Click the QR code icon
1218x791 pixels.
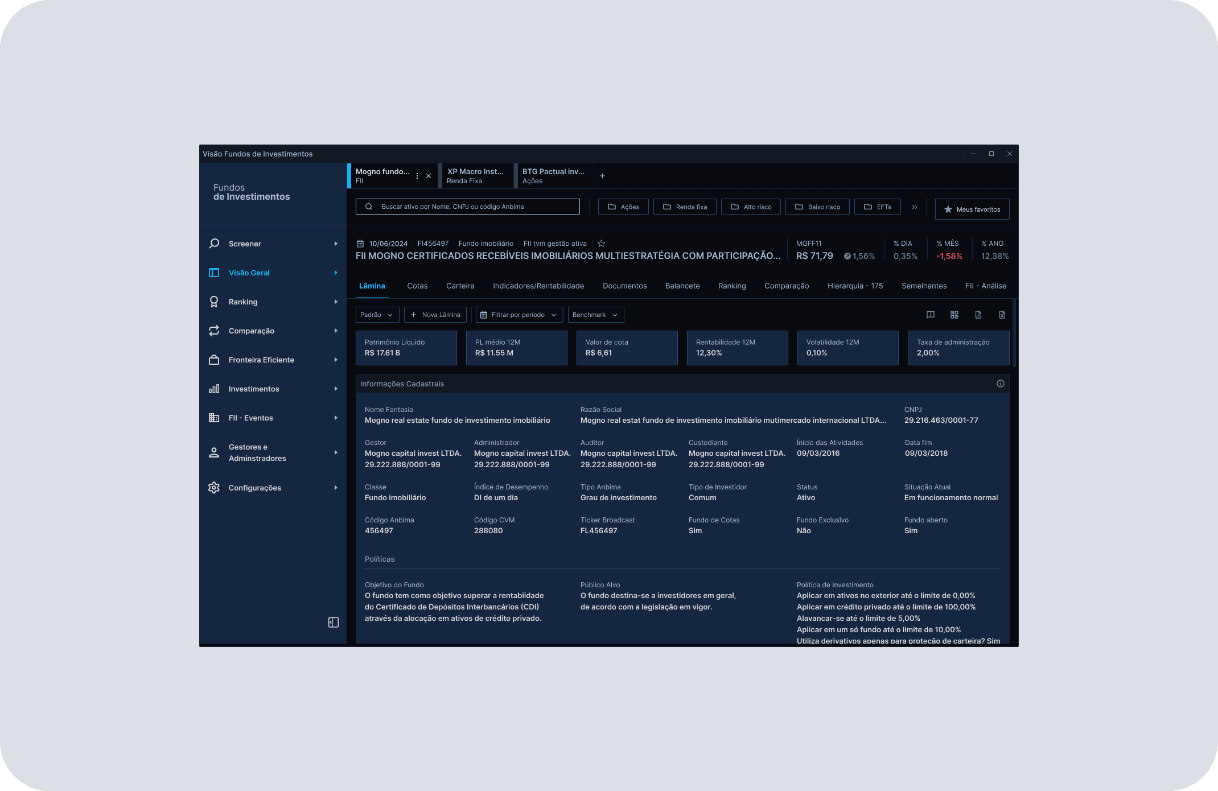[x=954, y=315]
